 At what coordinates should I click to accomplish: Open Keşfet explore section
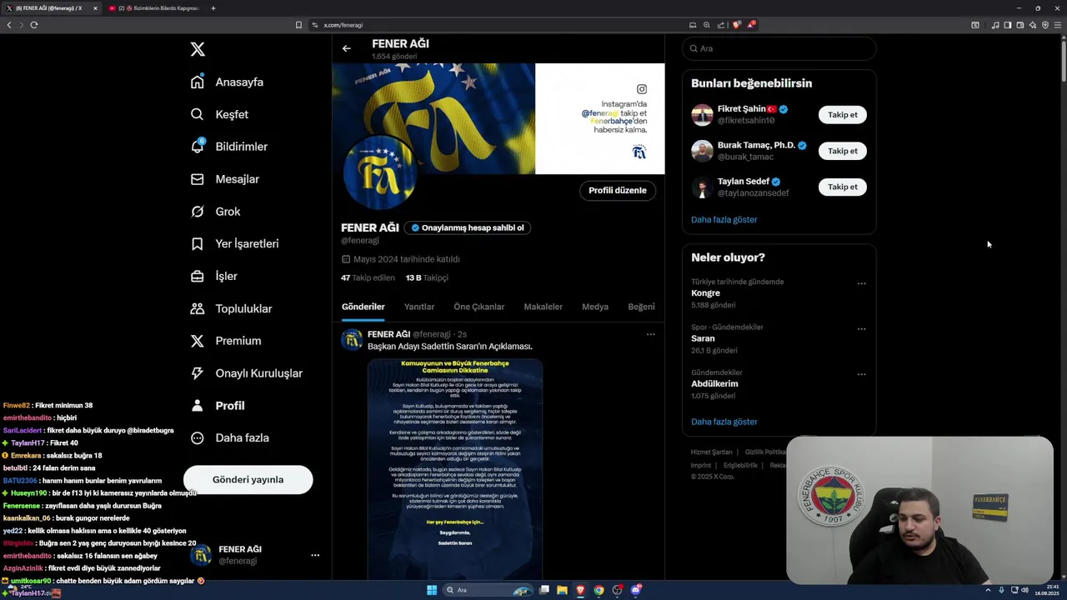pos(219,114)
